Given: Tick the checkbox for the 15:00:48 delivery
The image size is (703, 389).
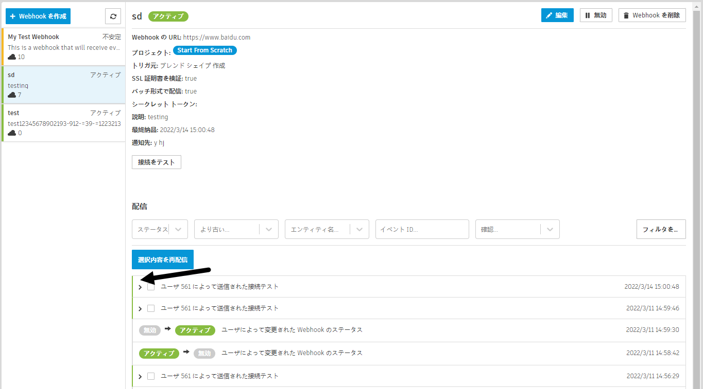Looking at the screenshot, I should 151,287.
